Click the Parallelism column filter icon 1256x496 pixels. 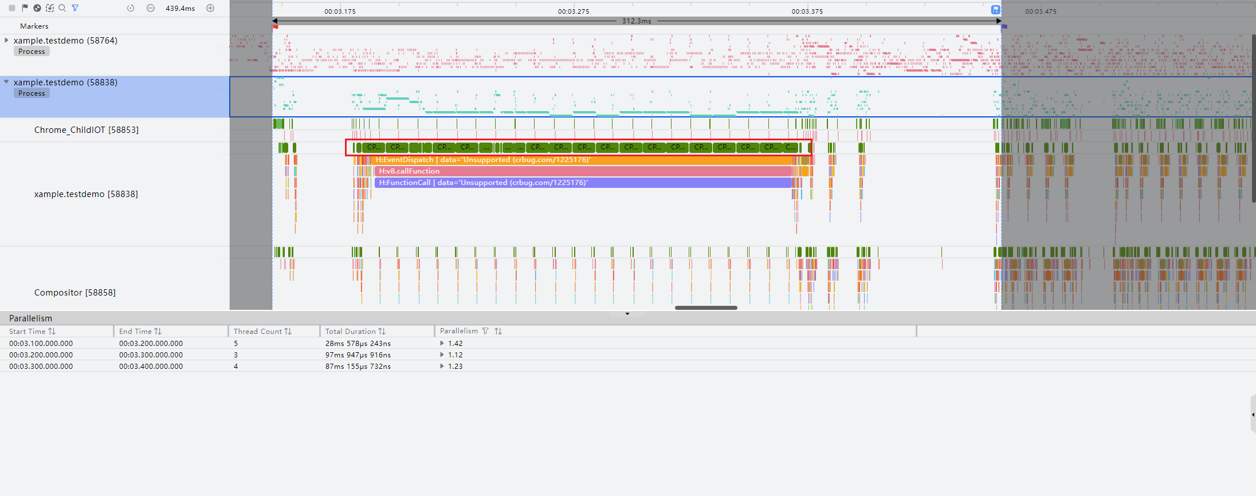pyautogui.click(x=485, y=331)
